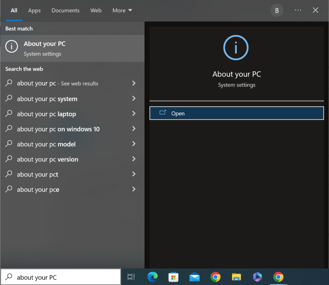Image resolution: width=329 pixels, height=285 pixels.
Task: Open File Explorer from taskbar
Action: [x=236, y=277]
